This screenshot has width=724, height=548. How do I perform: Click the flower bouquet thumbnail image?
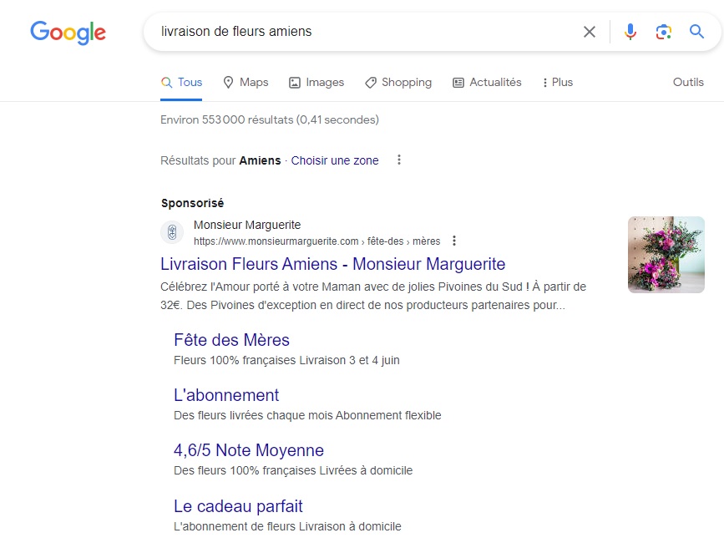[666, 255]
